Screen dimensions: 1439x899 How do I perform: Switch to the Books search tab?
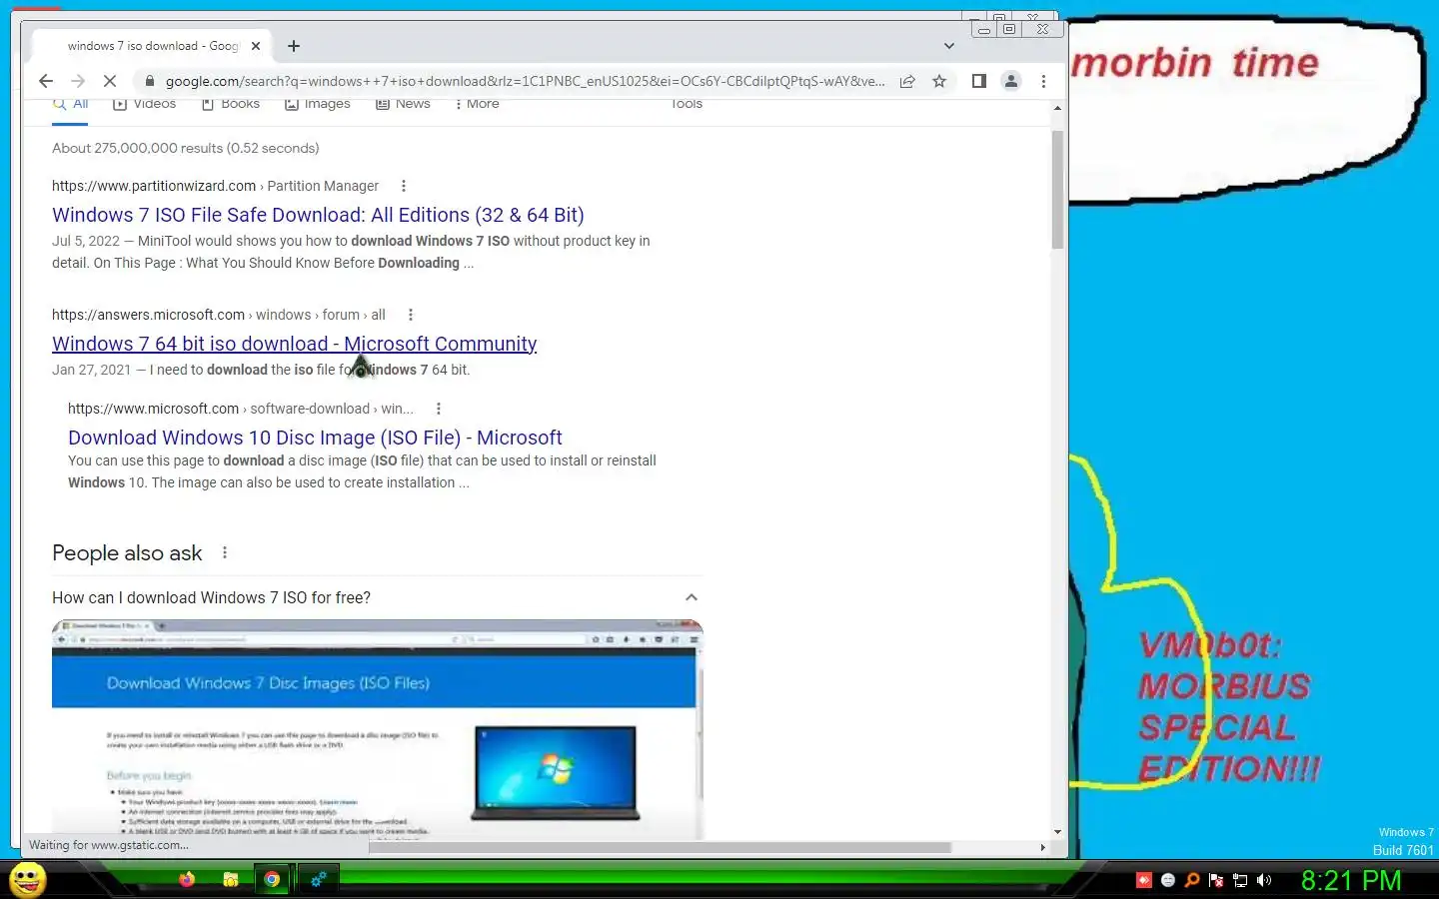(x=230, y=104)
